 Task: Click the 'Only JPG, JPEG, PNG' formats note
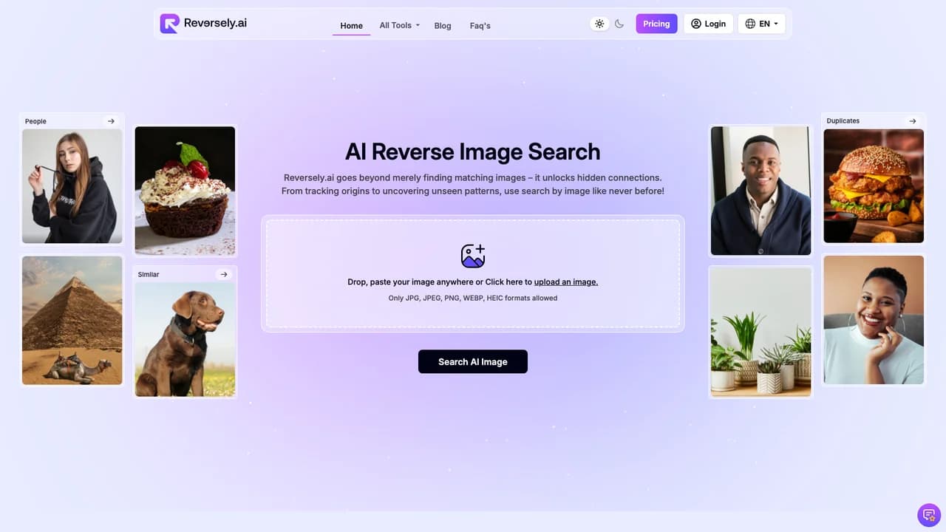click(x=473, y=299)
